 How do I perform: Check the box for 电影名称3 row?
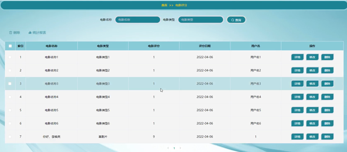coord(10,84)
